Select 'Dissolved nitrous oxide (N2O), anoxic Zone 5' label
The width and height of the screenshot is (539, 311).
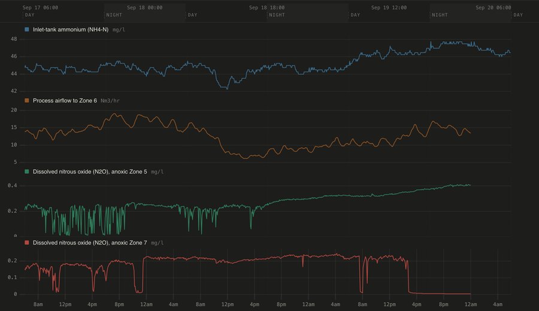90,172
